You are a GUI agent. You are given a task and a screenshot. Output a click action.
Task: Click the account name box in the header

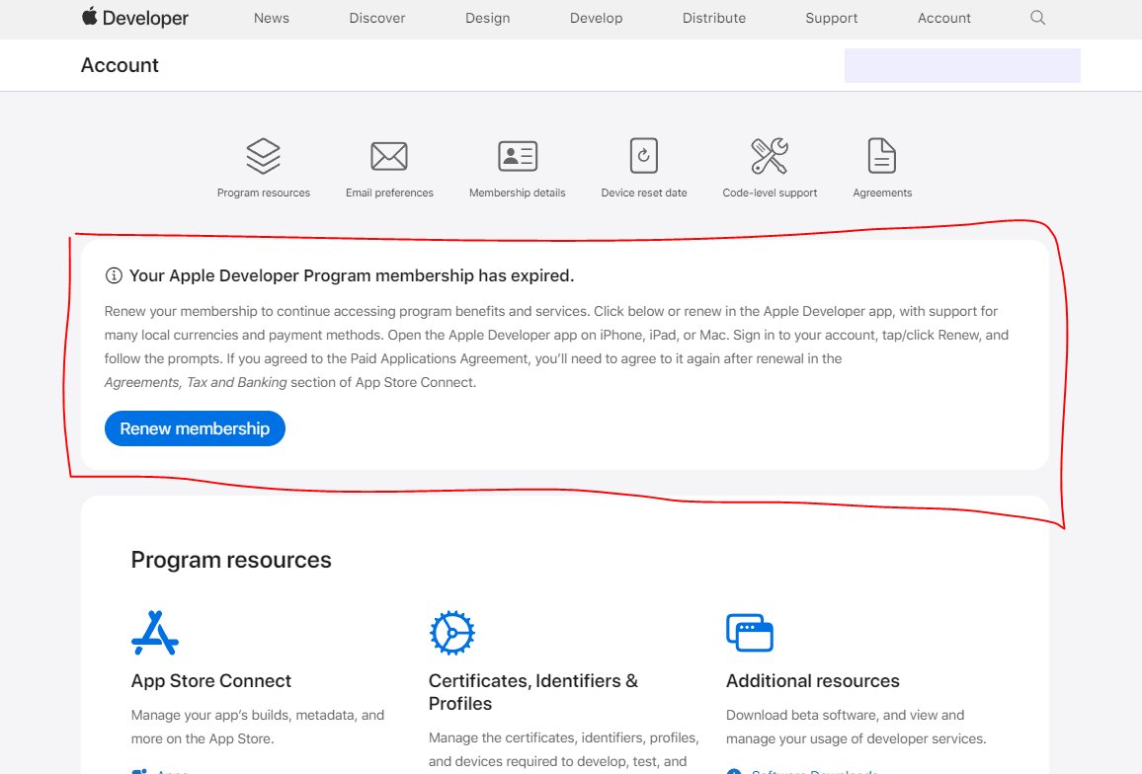(x=962, y=65)
